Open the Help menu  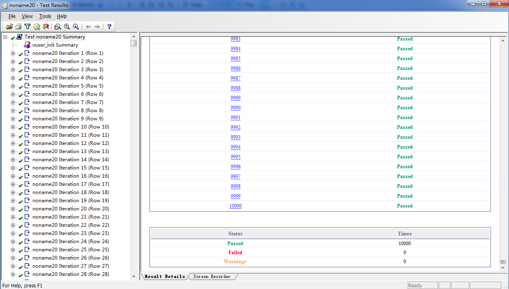[62, 16]
